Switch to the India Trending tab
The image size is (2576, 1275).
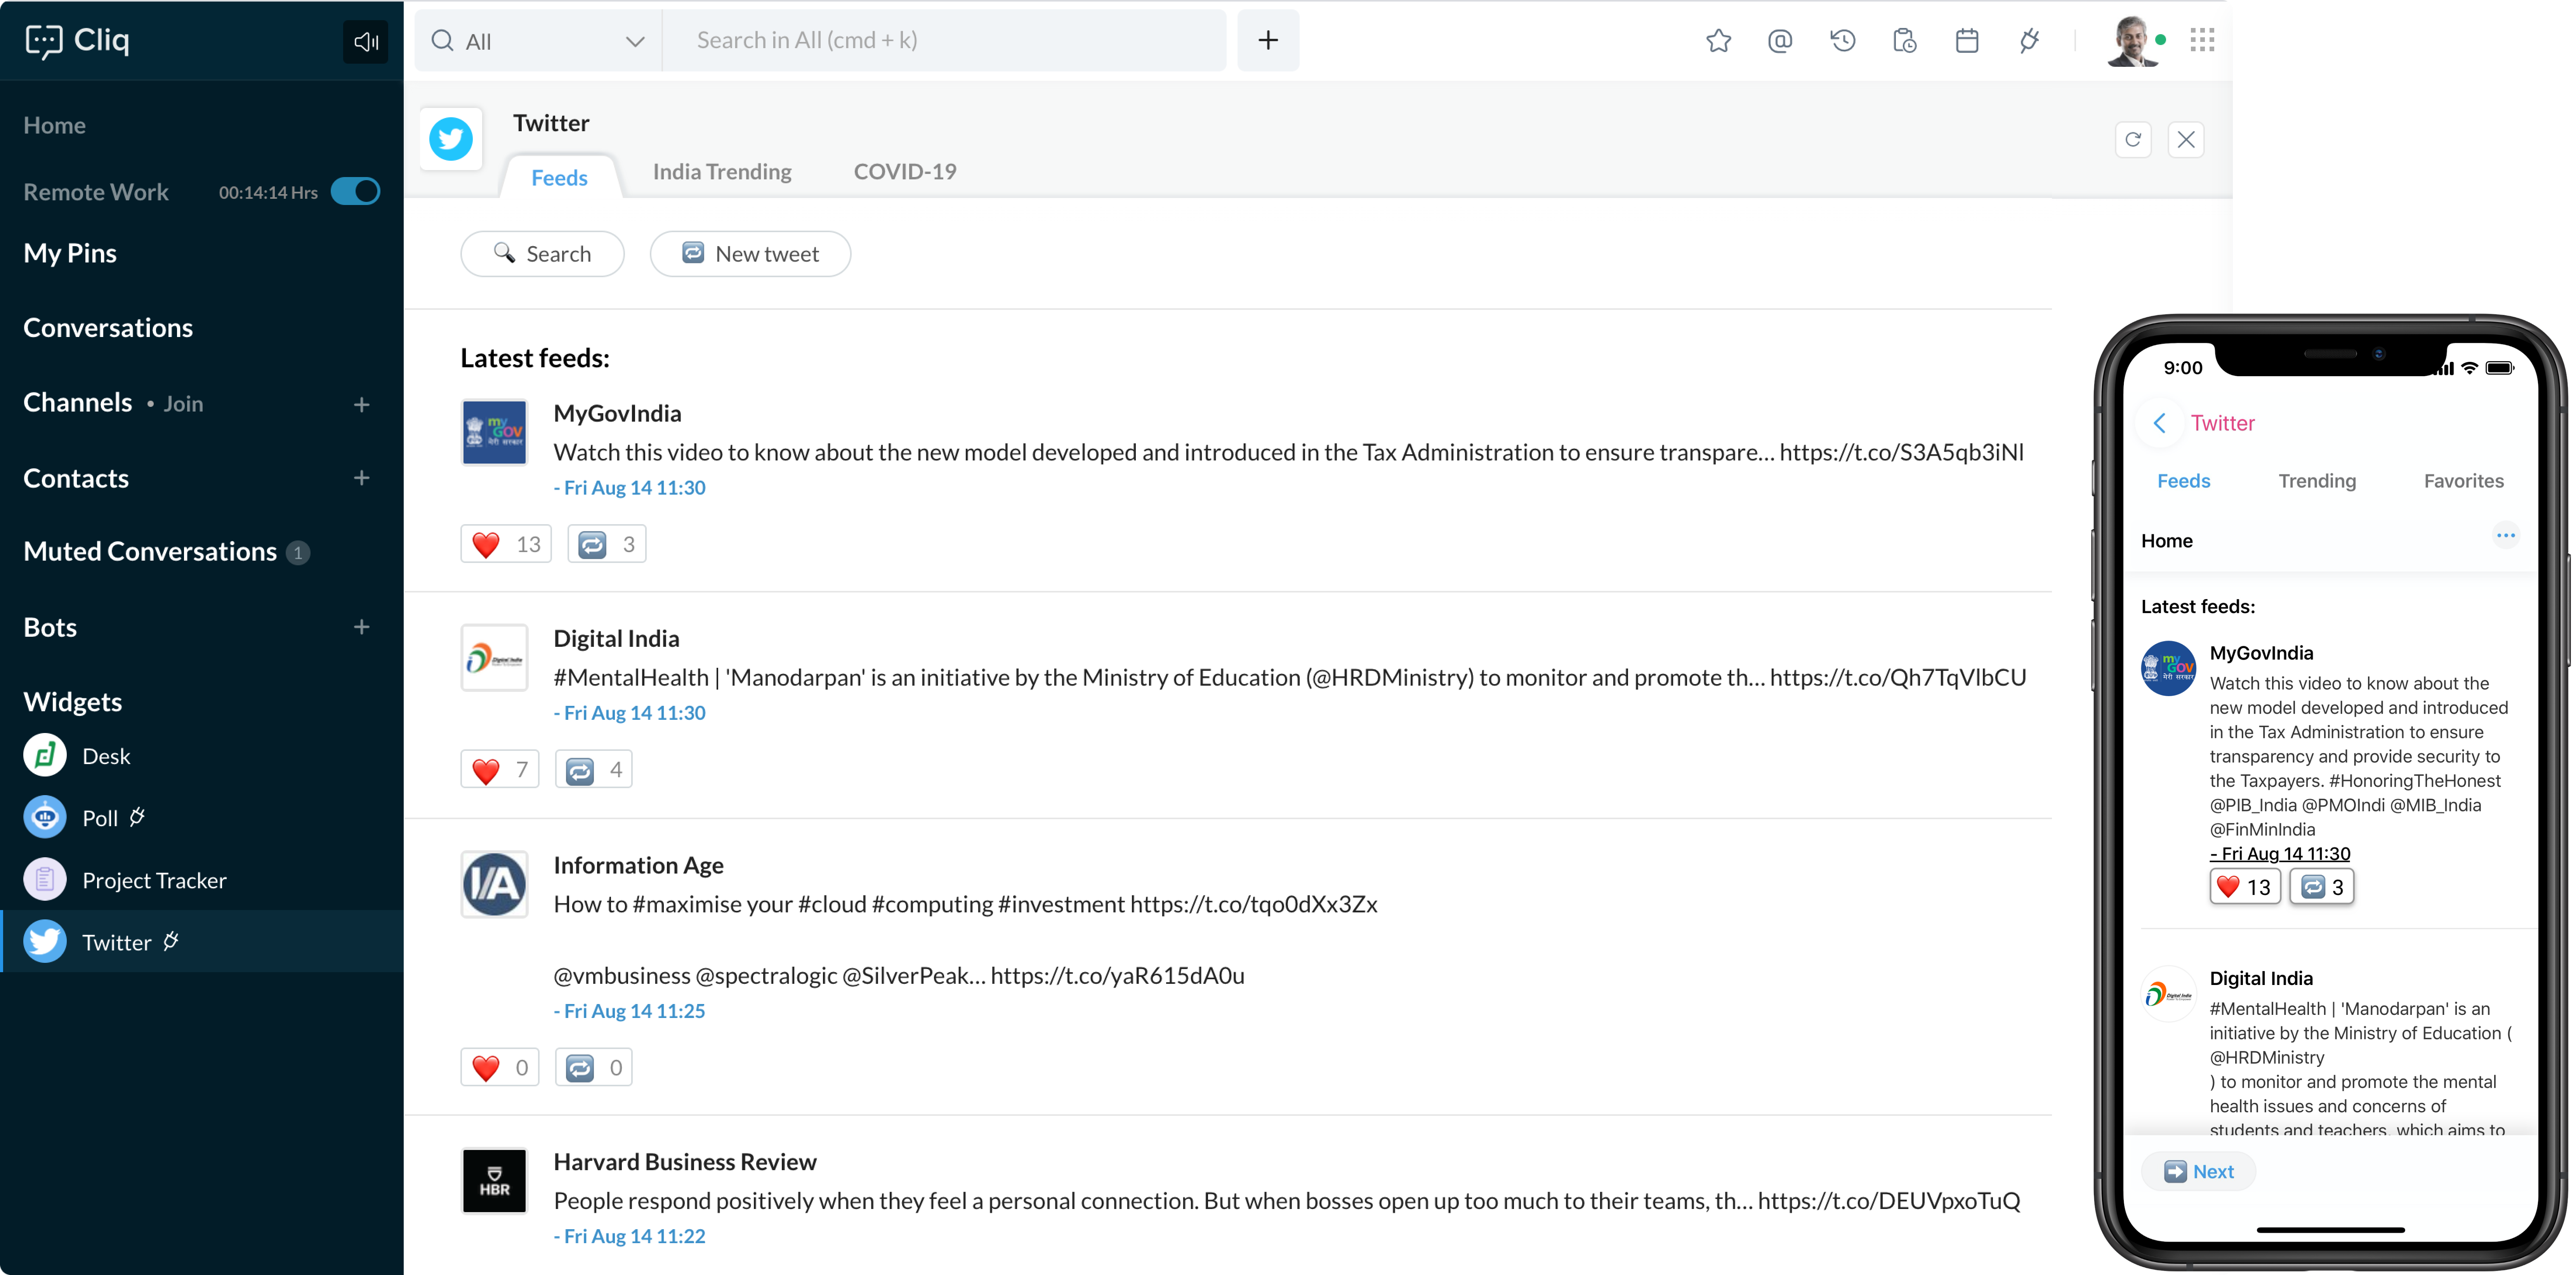(720, 171)
